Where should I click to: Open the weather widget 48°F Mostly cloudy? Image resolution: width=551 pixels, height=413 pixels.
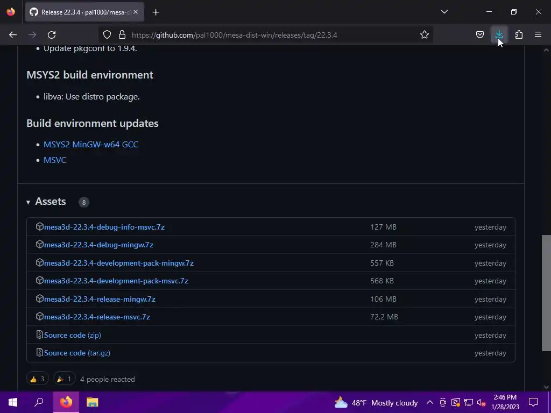click(376, 402)
